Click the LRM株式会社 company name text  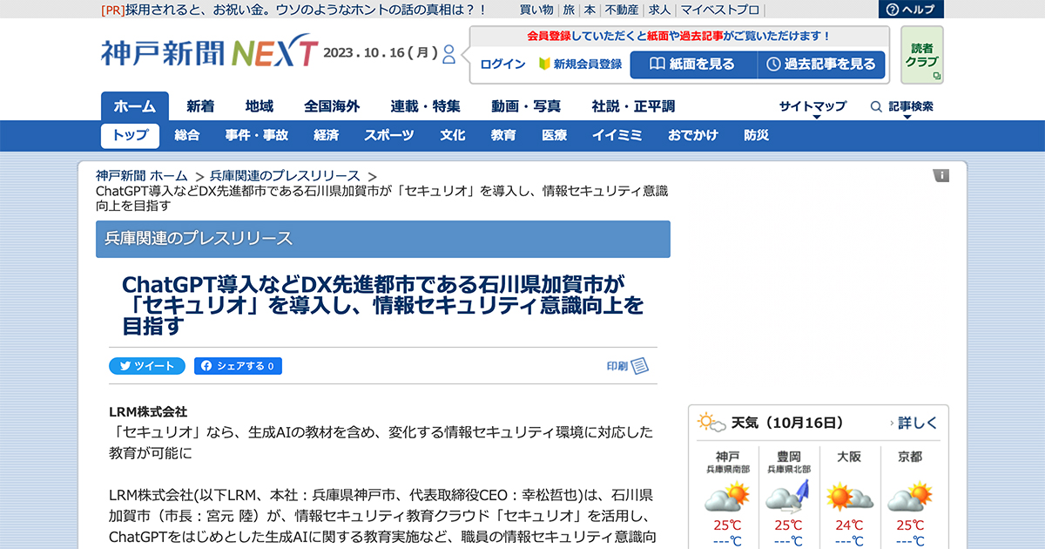coord(148,411)
